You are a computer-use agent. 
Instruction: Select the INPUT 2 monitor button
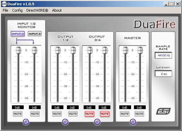point(35,34)
